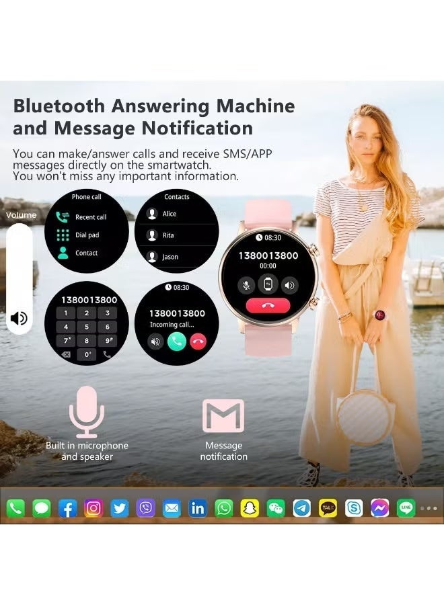Tap the KakaoTalk yellow icon
444x605 pixels.
328,508
